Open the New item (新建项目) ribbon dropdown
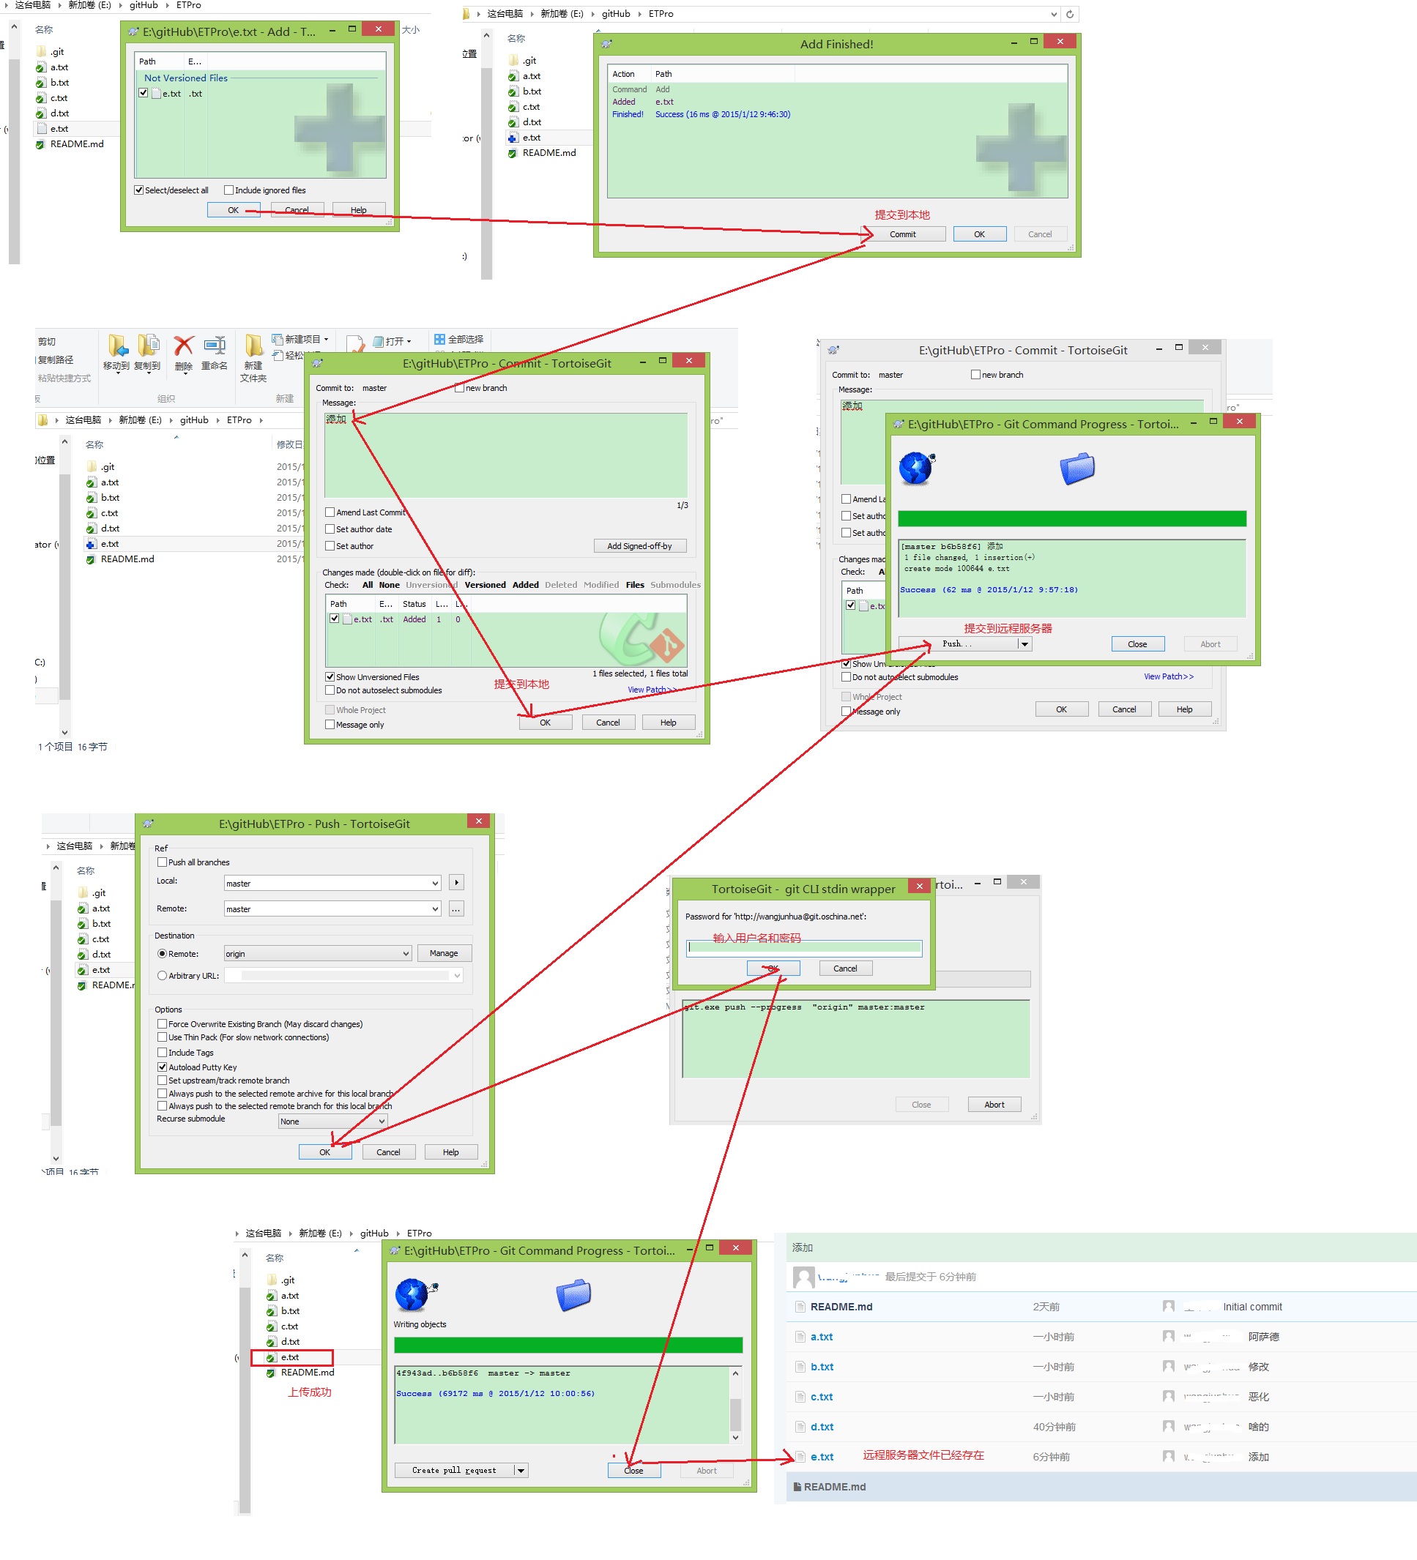Viewport: 1417px width, 1560px height. (x=300, y=339)
